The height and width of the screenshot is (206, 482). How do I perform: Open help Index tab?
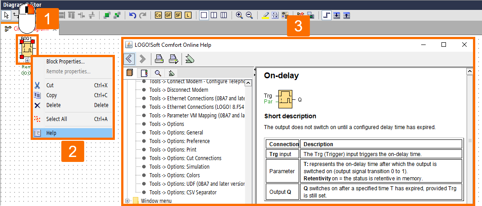click(x=144, y=73)
